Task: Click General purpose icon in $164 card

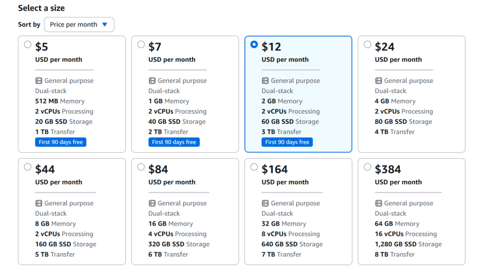Action: click(x=265, y=203)
